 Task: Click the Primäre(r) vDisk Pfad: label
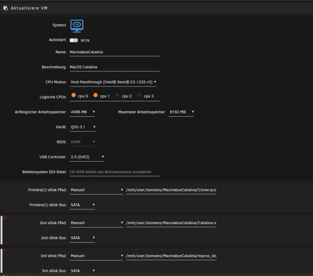click(x=47, y=190)
